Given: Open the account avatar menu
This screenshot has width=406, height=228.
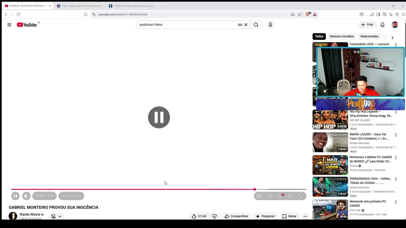Looking at the screenshot, I should pos(395,25).
